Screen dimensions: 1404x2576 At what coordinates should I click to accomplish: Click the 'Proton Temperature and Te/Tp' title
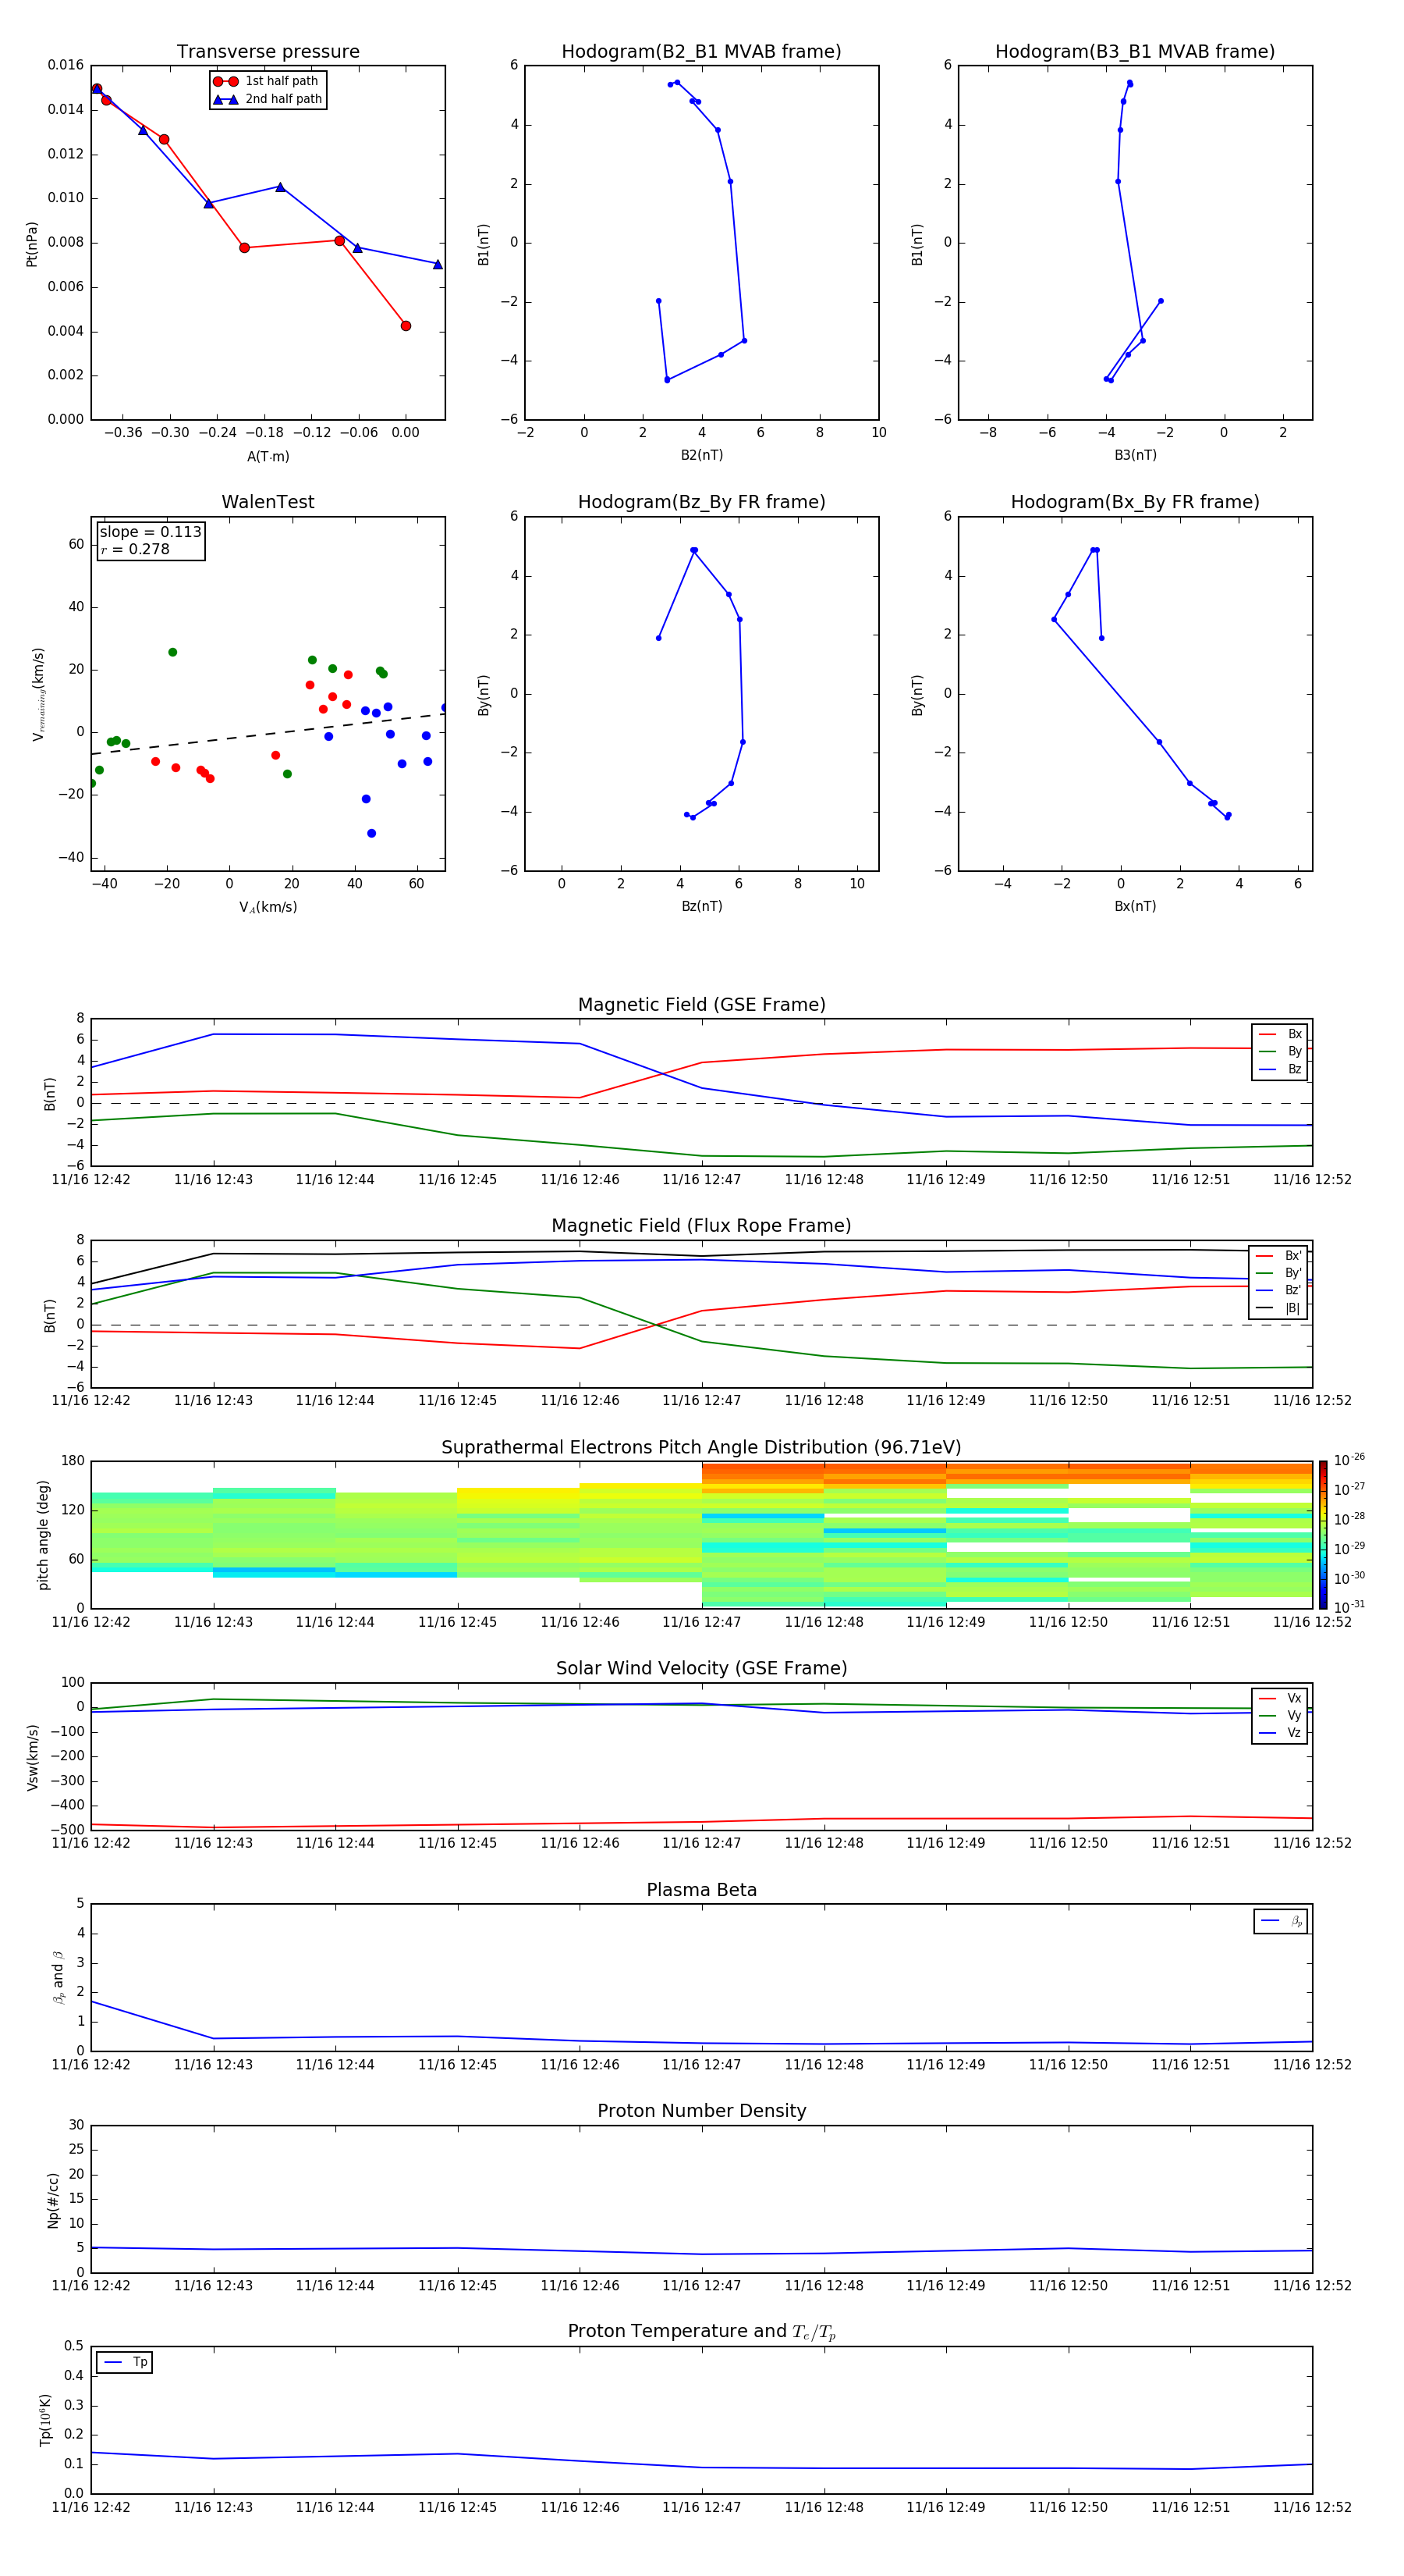[x=701, y=2332]
